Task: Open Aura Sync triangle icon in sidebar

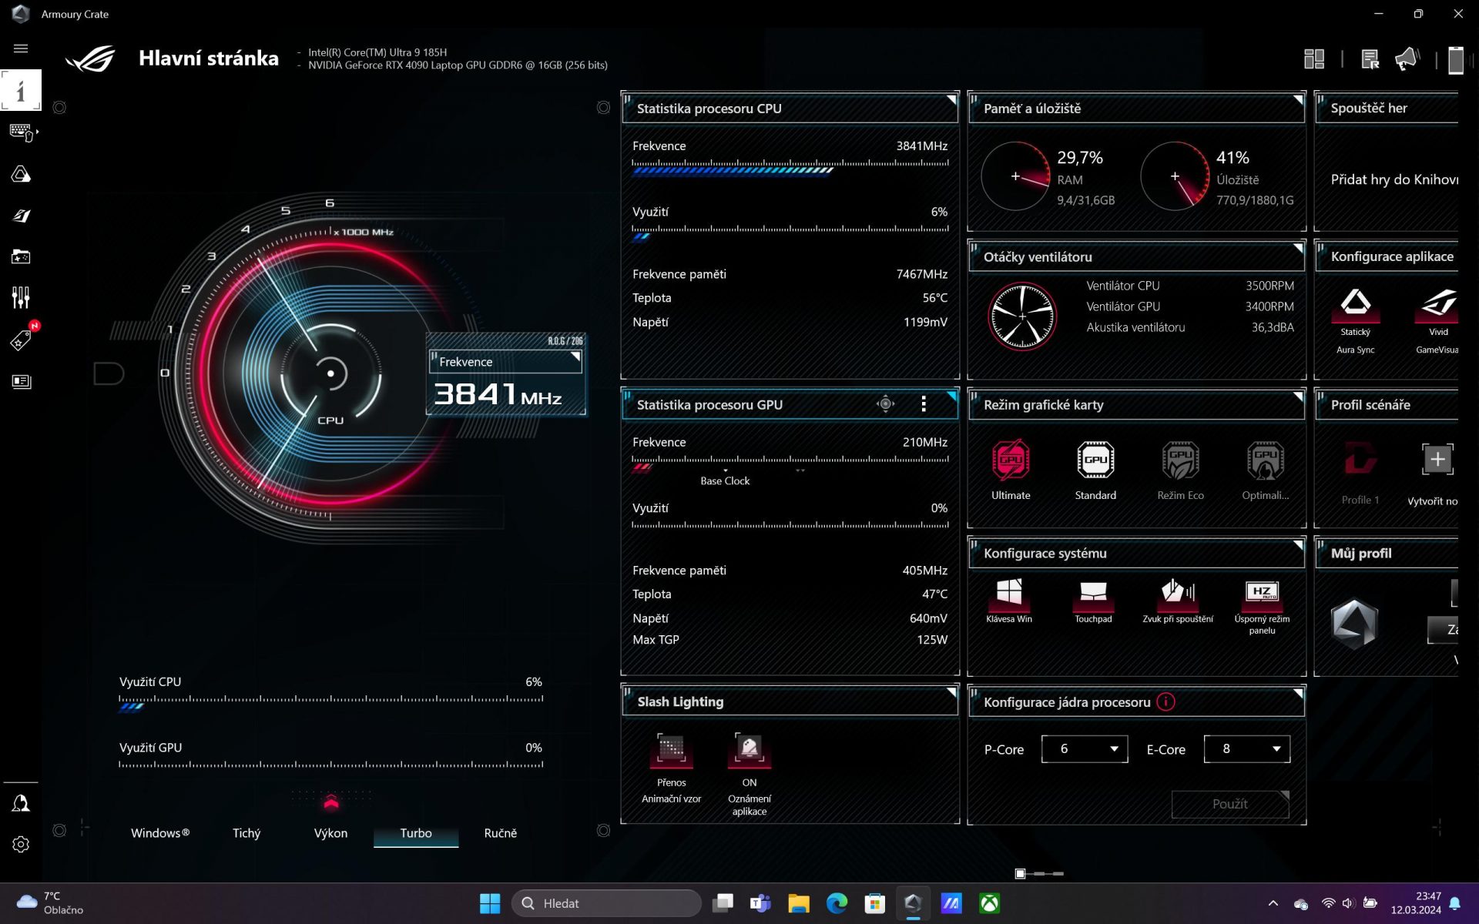Action: [21, 175]
